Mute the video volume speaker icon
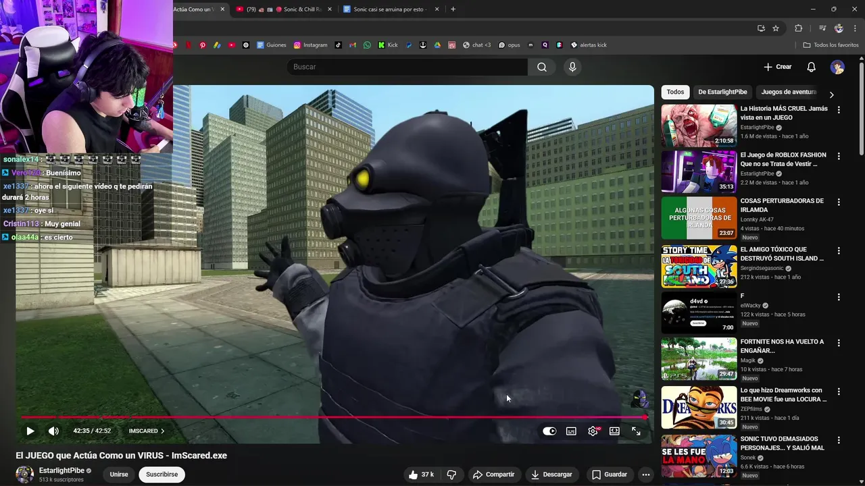This screenshot has height=486, width=865. tap(53, 431)
